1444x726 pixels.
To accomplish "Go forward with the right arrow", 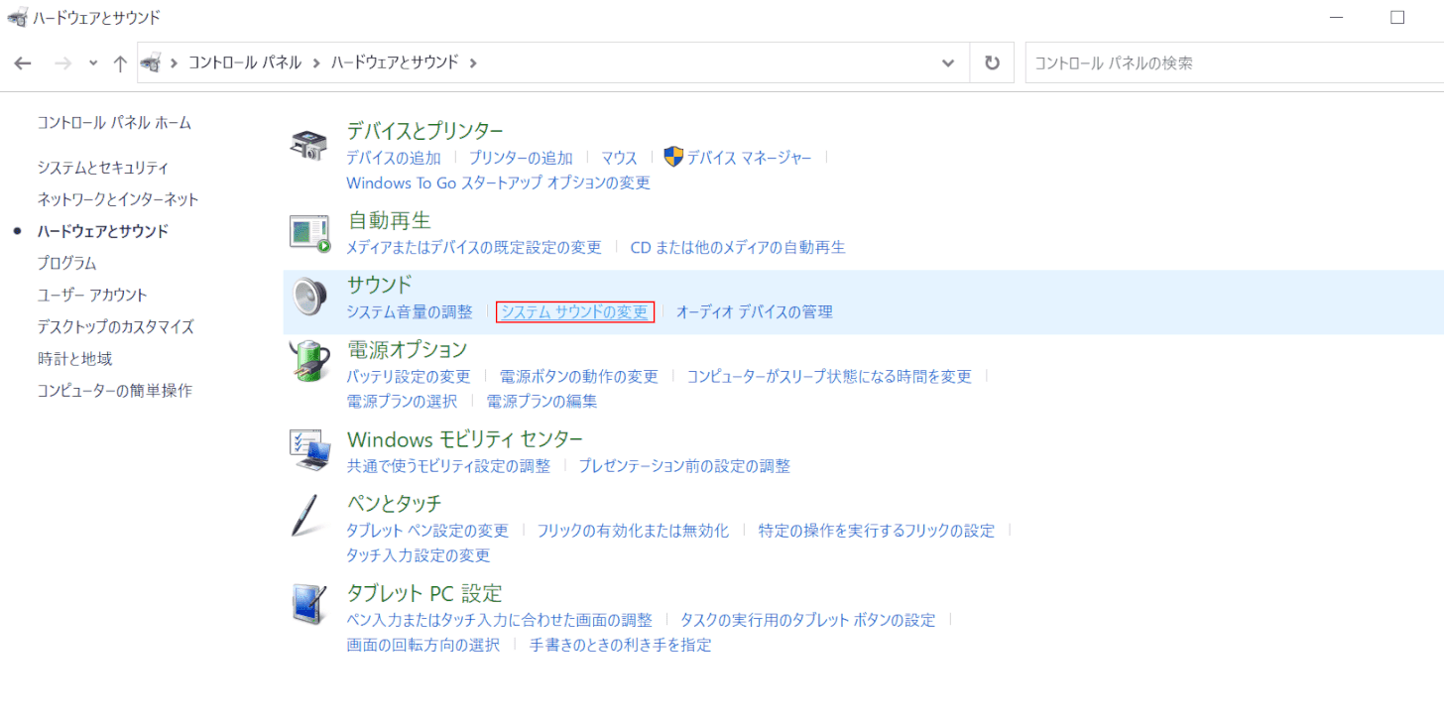I will coord(62,62).
